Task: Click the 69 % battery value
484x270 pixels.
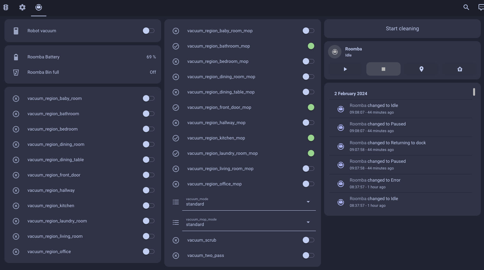Action: point(151,57)
